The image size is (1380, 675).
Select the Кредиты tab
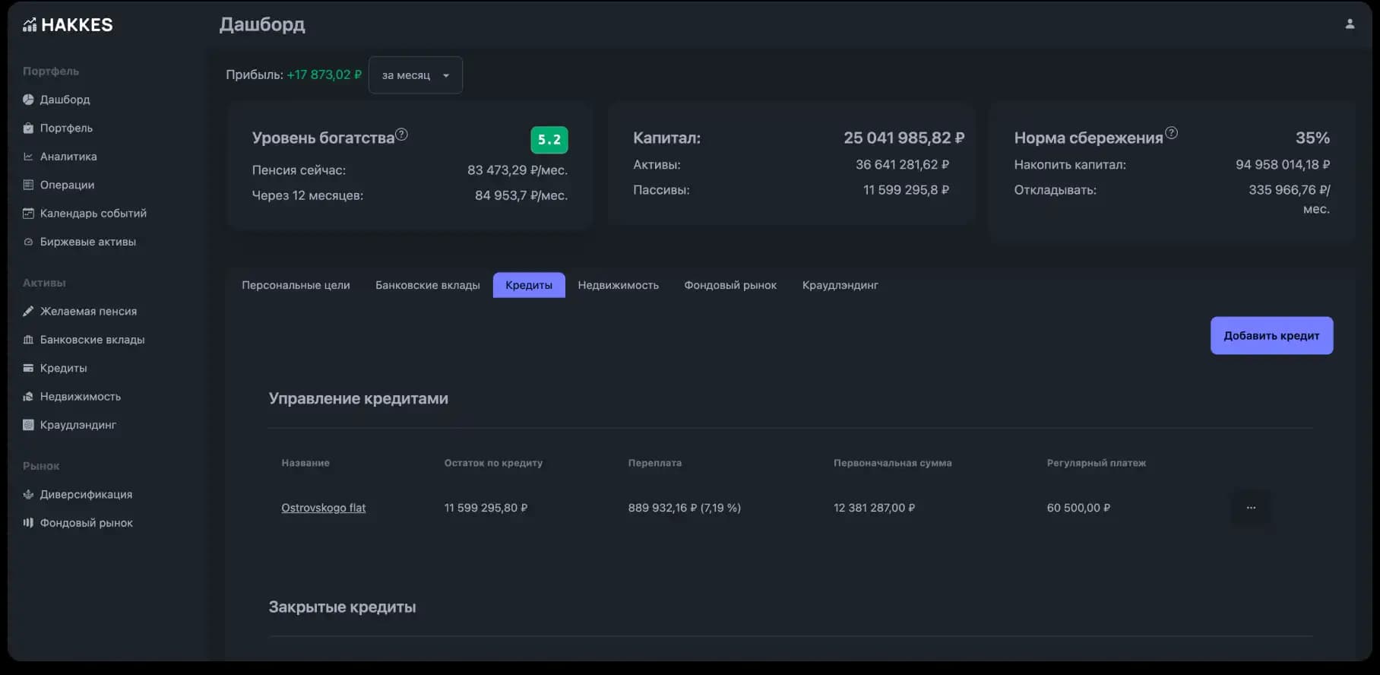point(529,285)
